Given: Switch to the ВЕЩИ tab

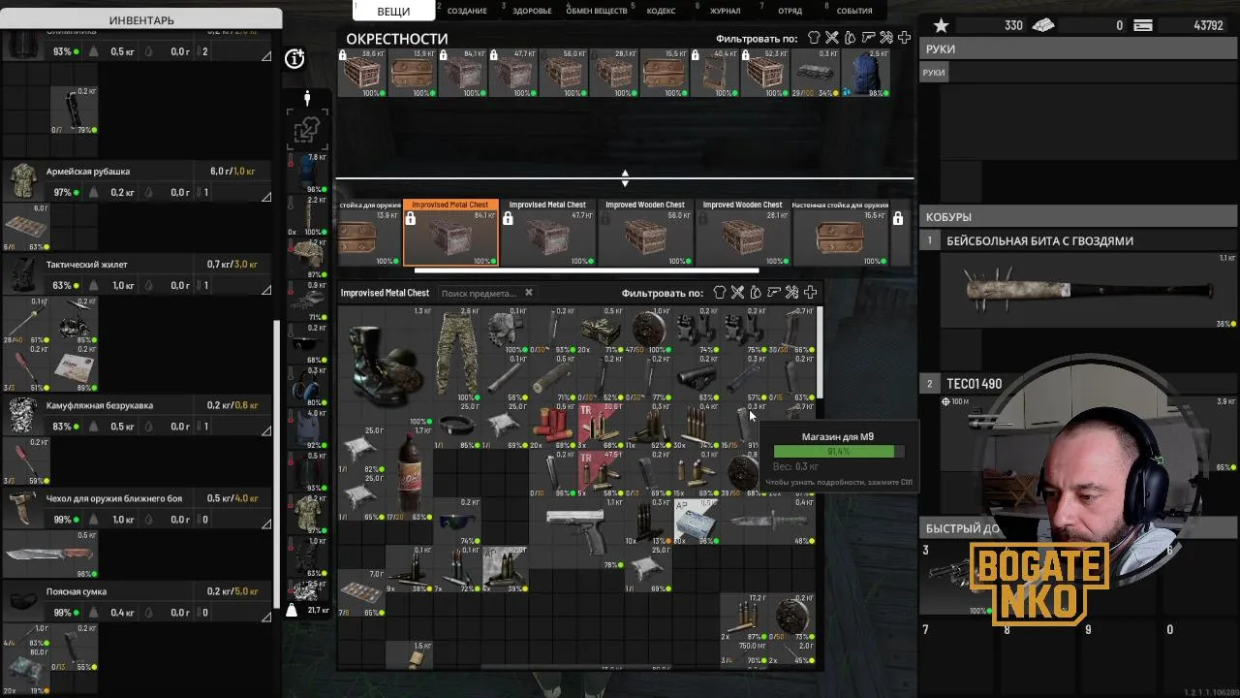Looking at the screenshot, I should (393, 11).
